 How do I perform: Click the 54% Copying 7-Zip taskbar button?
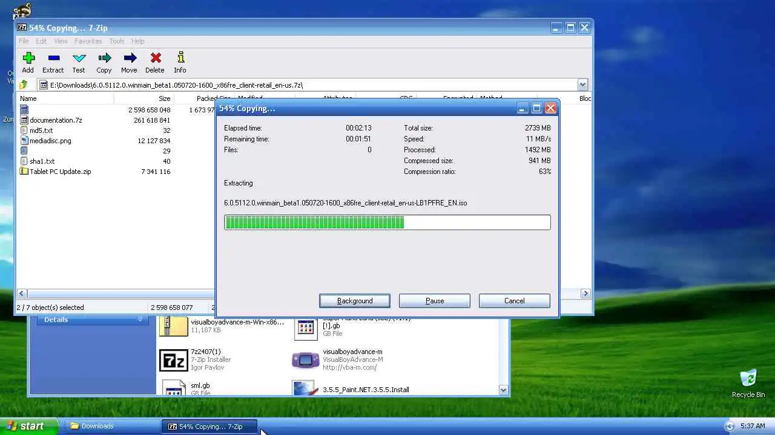point(209,427)
